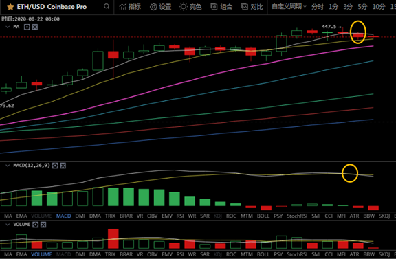This screenshot has height=259, width=396.
Task: Click the 447.5 high price marker
Action: (329, 27)
